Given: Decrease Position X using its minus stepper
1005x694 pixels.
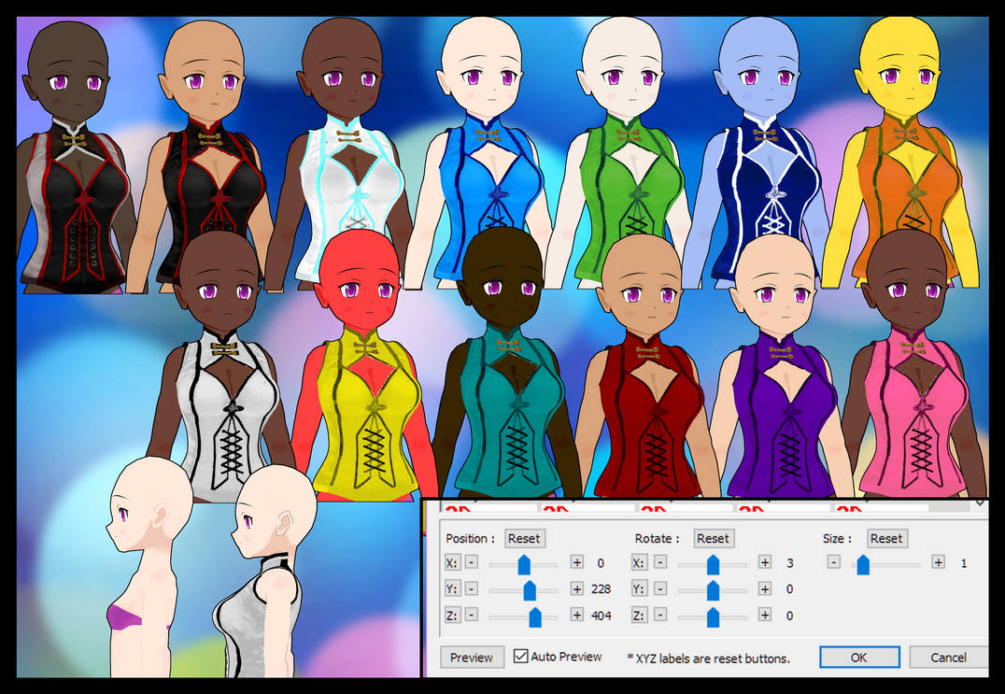Looking at the screenshot, I should pos(474,562).
